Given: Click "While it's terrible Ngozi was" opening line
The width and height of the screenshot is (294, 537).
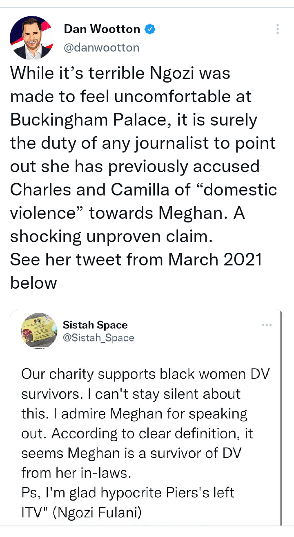Looking at the screenshot, I should tap(120, 73).
